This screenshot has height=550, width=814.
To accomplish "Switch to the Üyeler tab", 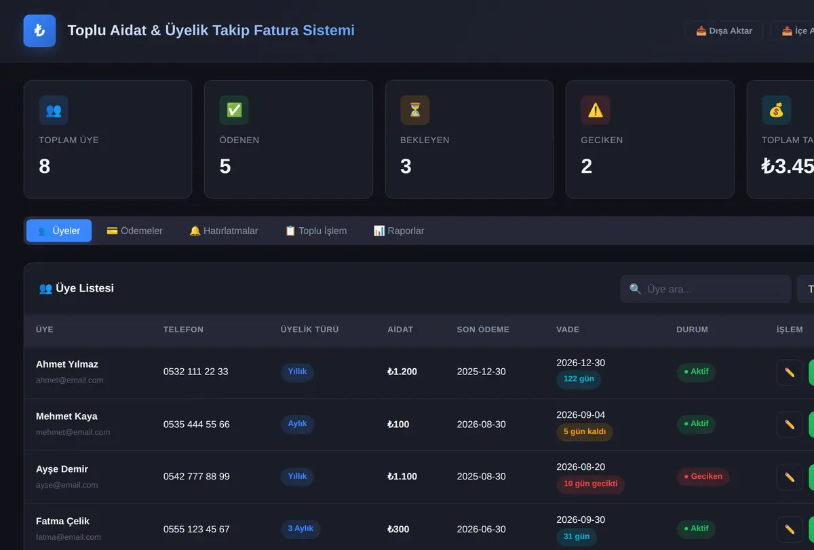I will tap(59, 231).
